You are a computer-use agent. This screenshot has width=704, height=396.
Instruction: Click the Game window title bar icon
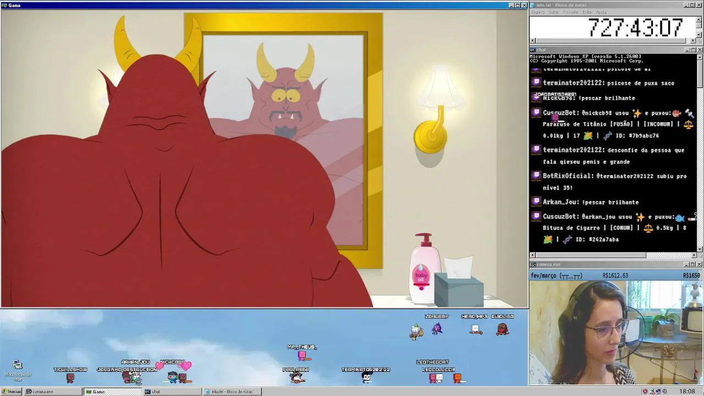pyautogui.click(x=4, y=5)
